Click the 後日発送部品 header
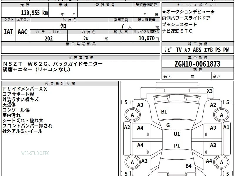Viewport: 235px width, 176px height. (x=80, y=44)
